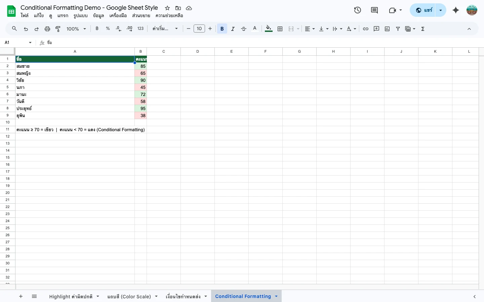Open the fill color picker
484x302 pixels.
269,29
